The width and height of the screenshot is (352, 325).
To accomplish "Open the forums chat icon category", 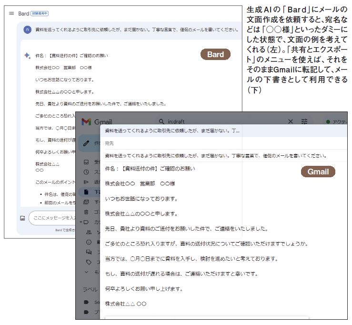I will point(89,252).
